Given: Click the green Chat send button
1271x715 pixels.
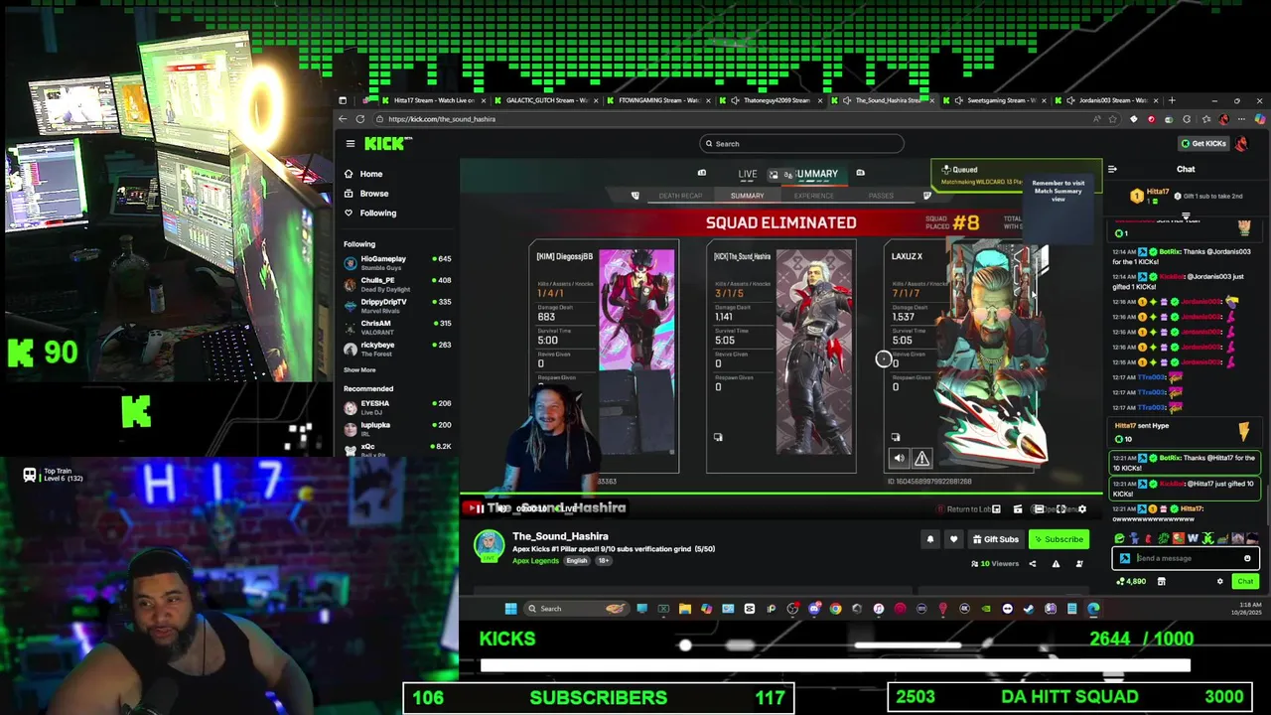Looking at the screenshot, I should click(1245, 581).
